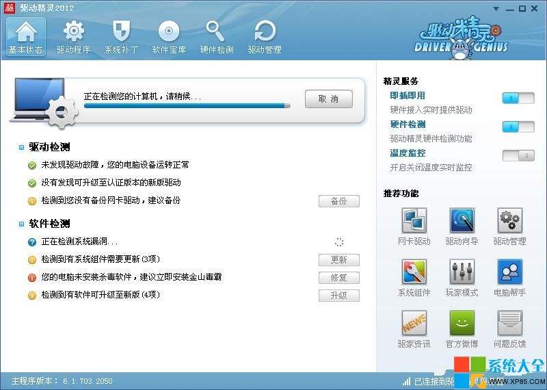Viewport: 547px width, 390px height.
Task: Select text 未发现驱动故障，您的电脑设备运转正常
Action: pos(115,164)
